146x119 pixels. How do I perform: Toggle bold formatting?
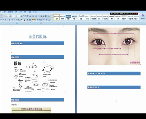[x=6, y=20]
